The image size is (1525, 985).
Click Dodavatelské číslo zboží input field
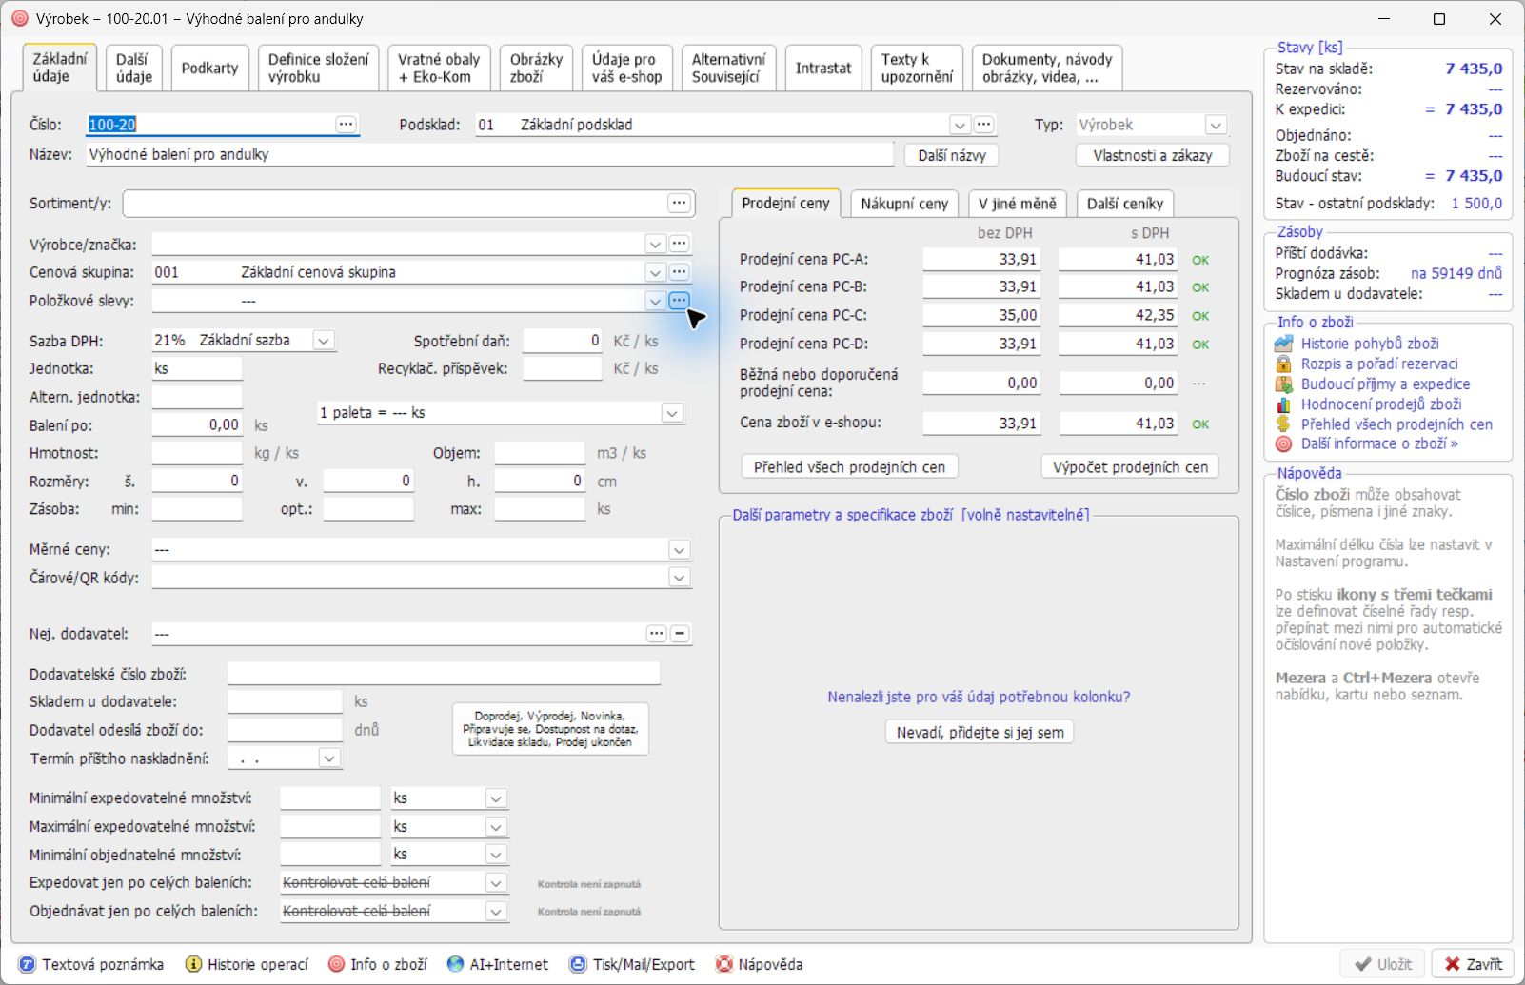(x=444, y=674)
